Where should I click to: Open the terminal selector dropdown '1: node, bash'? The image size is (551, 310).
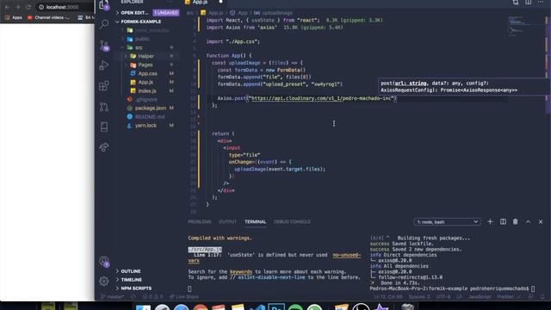click(x=447, y=222)
